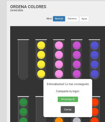Click the bottom blue ball in tube
105x122 pixels.
coord(95,74)
